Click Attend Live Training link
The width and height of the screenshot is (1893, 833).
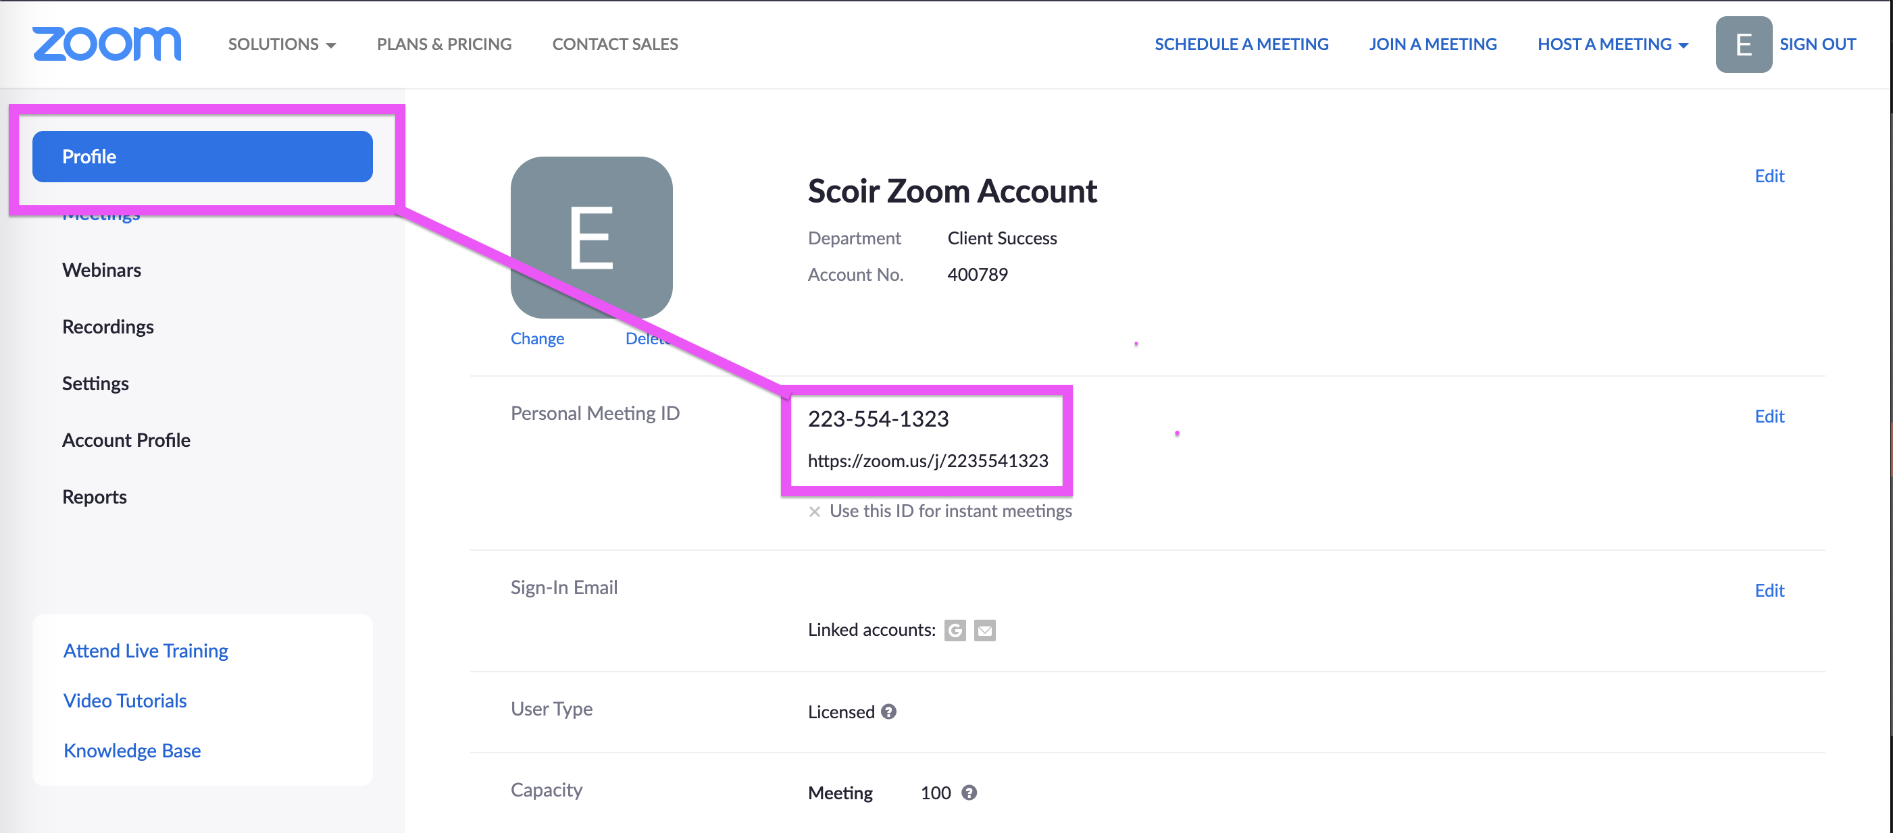145,651
